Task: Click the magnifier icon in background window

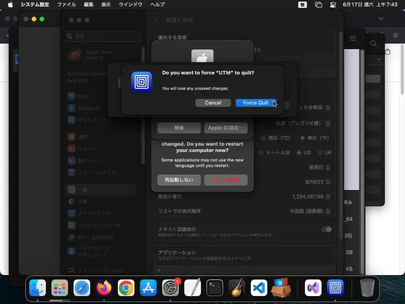Action: pos(373,44)
